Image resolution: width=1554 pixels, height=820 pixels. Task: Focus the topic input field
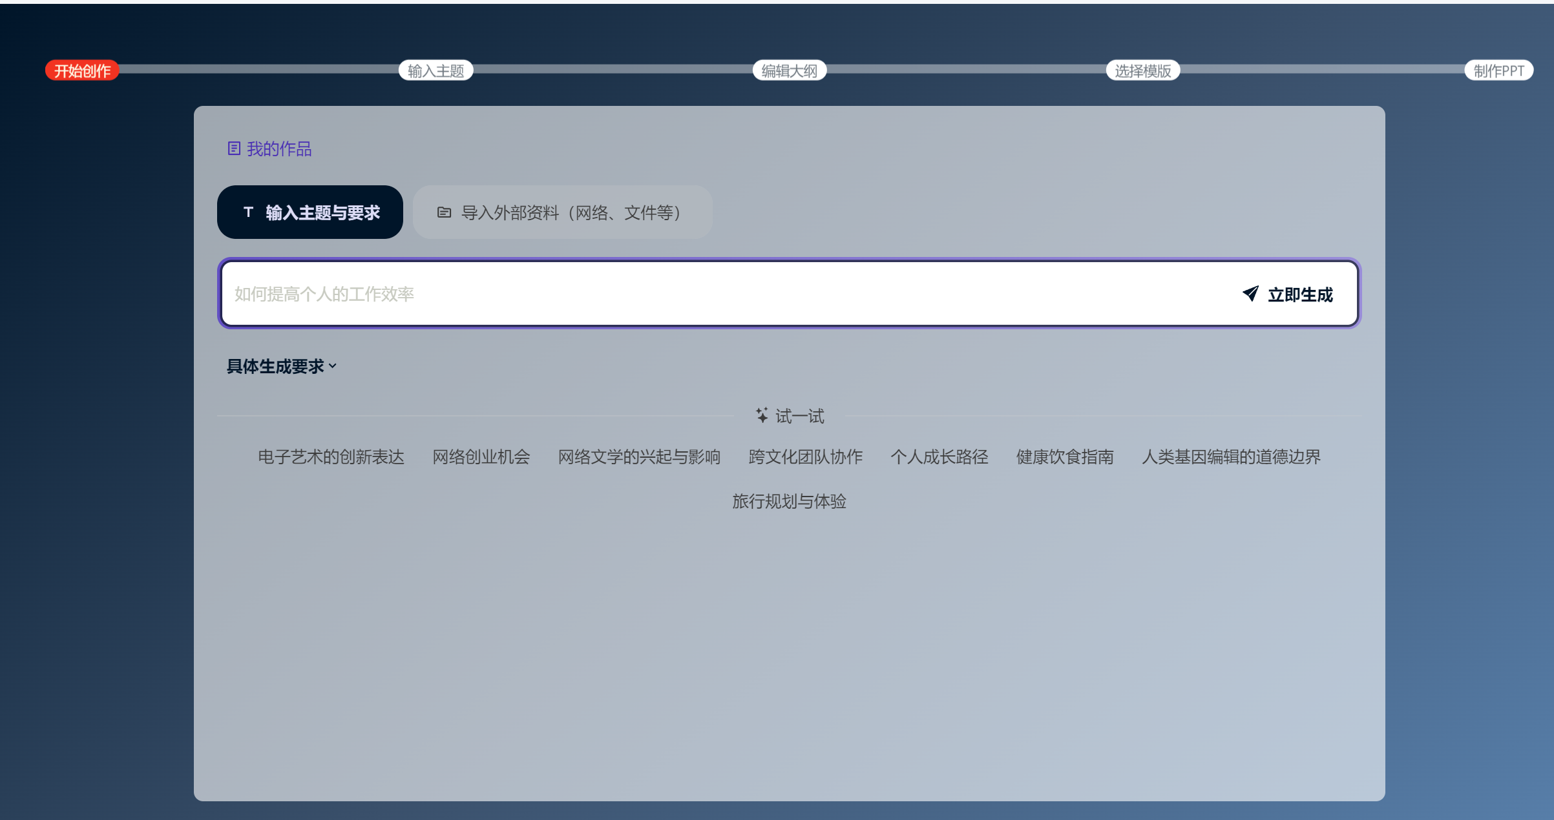tap(711, 294)
